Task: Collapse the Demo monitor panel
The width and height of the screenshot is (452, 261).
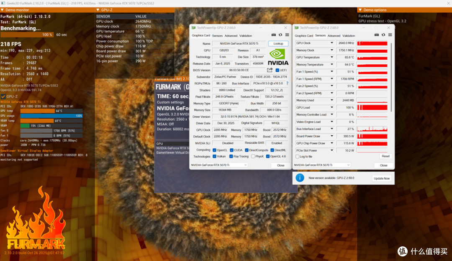Action: point(3,10)
